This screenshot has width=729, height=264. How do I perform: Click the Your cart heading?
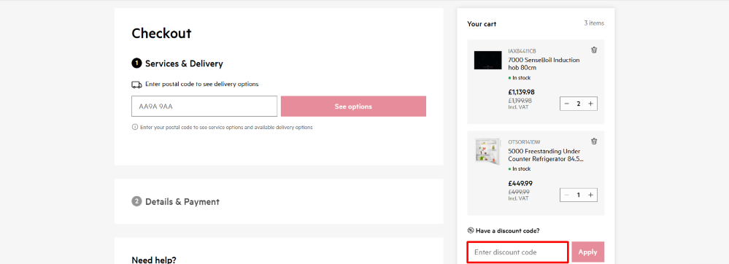[x=482, y=24]
